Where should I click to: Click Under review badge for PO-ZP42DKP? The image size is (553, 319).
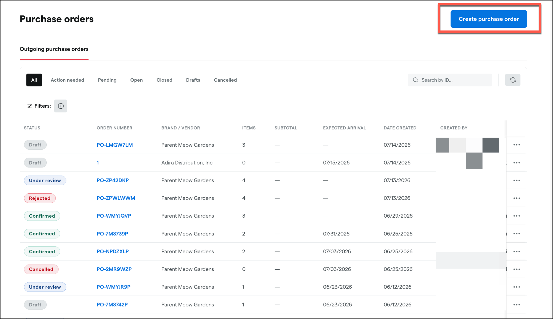click(x=45, y=180)
